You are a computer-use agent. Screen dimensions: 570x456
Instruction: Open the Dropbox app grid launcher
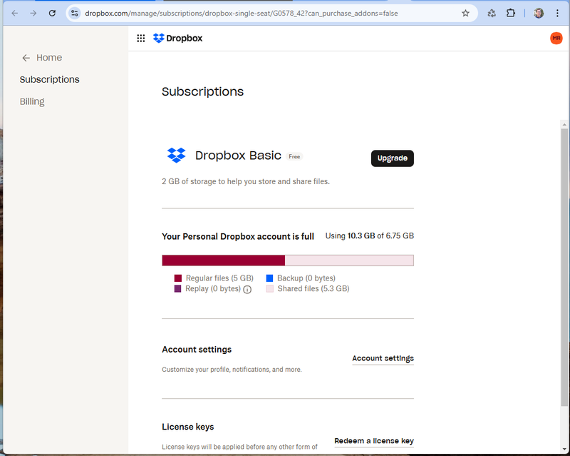point(140,39)
